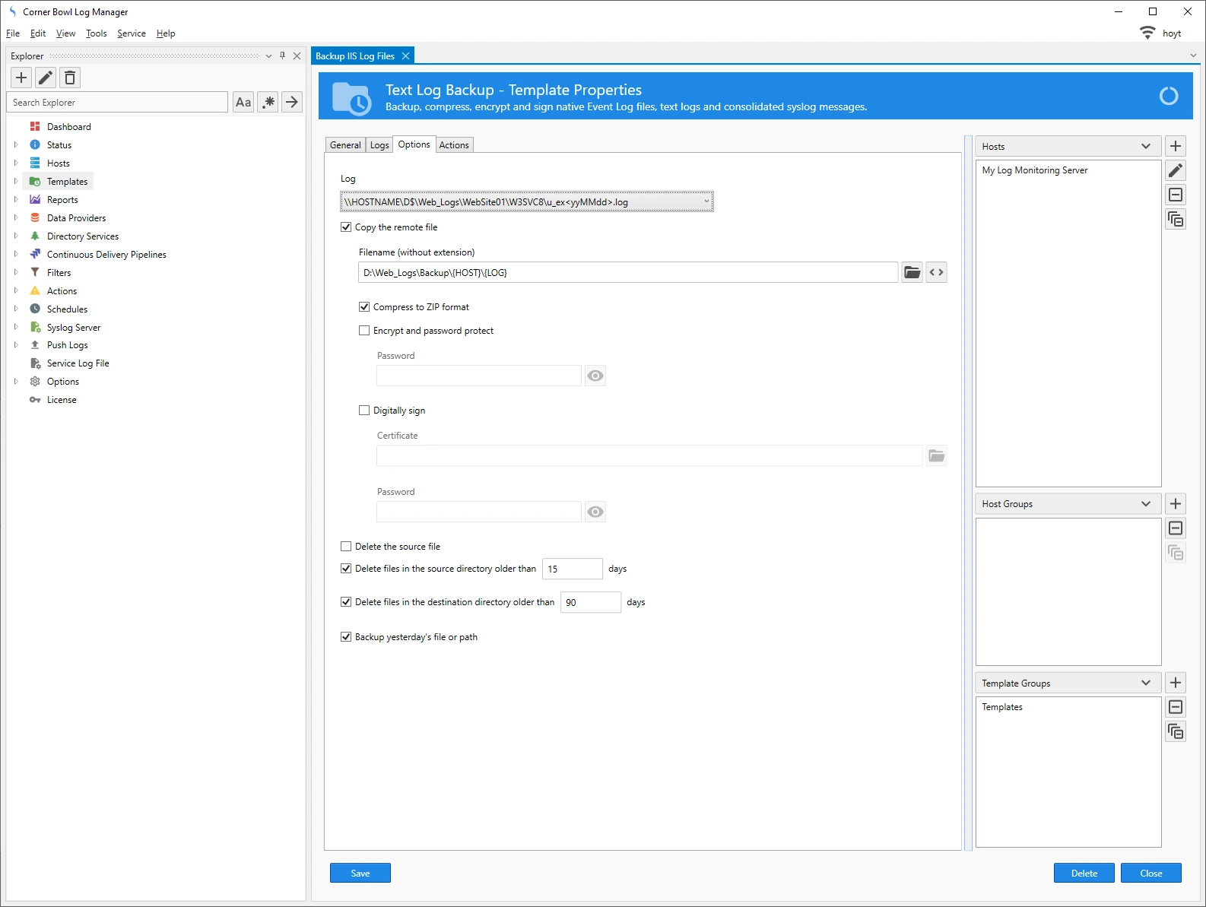This screenshot has height=907, width=1206.
Task: Click the trash delete icon in Explorer toolbar
Action: click(x=70, y=78)
